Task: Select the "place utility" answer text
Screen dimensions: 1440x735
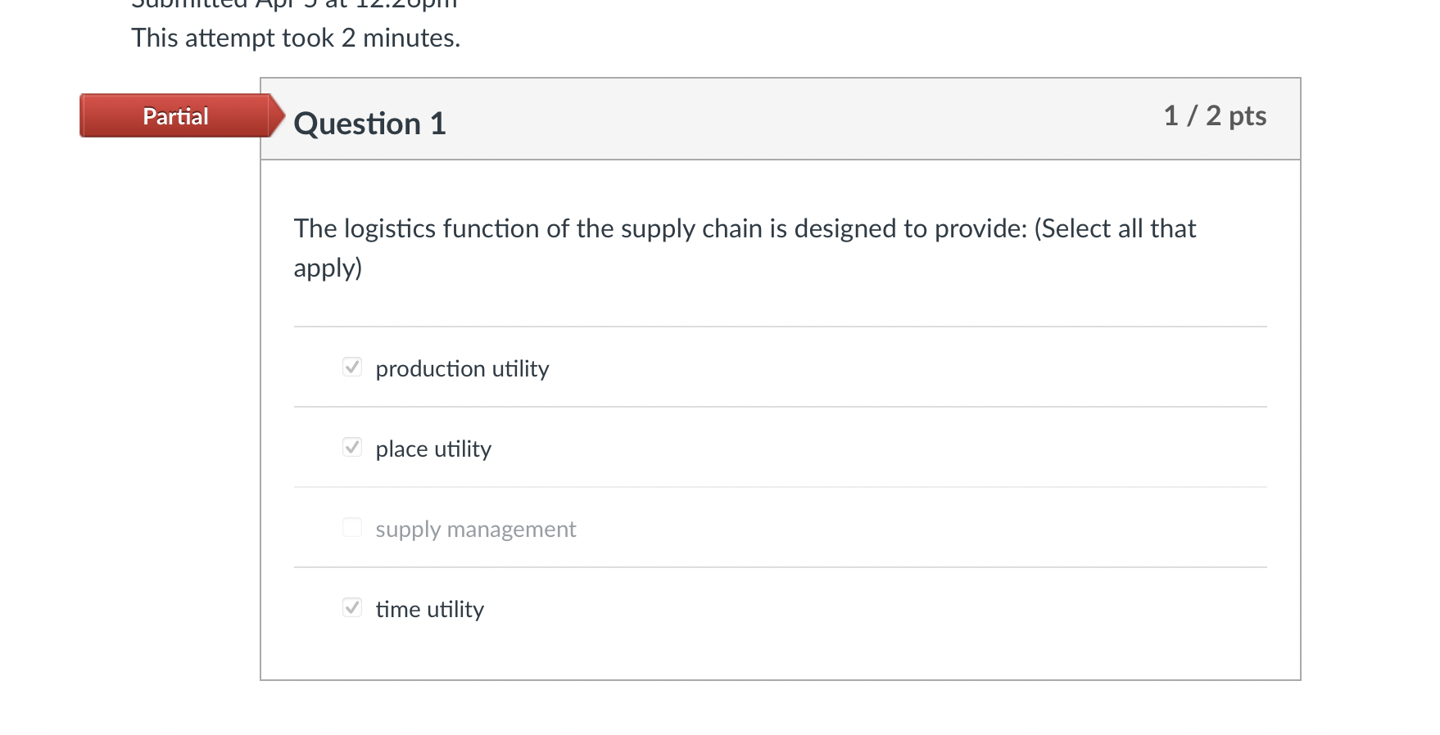Action: (x=433, y=449)
